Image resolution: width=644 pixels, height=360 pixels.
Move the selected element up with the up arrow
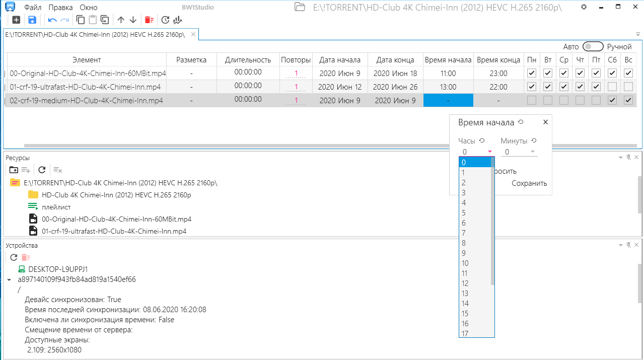click(121, 20)
